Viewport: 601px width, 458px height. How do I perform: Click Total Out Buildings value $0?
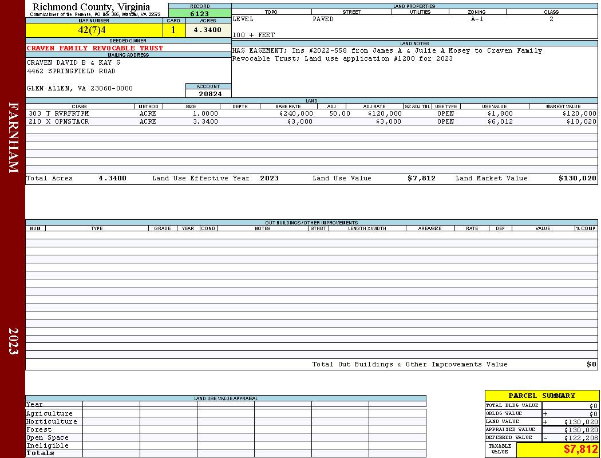(591, 364)
